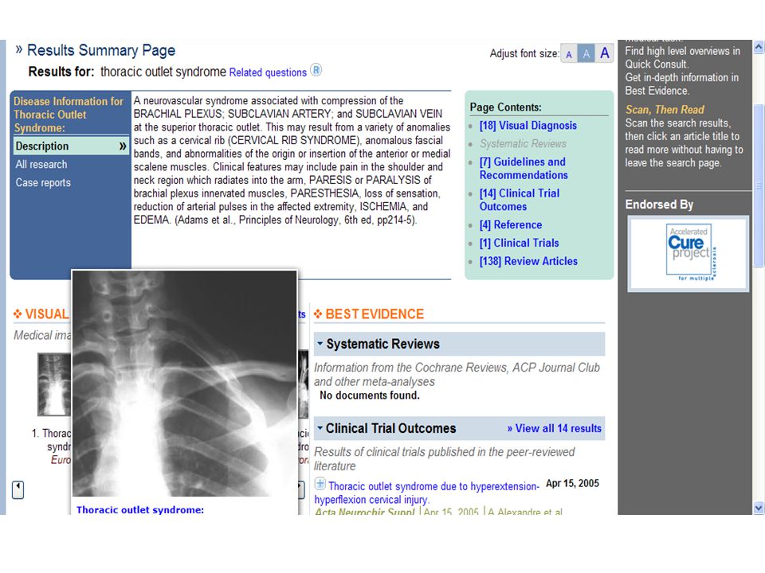Click the Apr 15, 2005 date
The height and width of the screenshot is (573, 765).
(x=572, y=483)
